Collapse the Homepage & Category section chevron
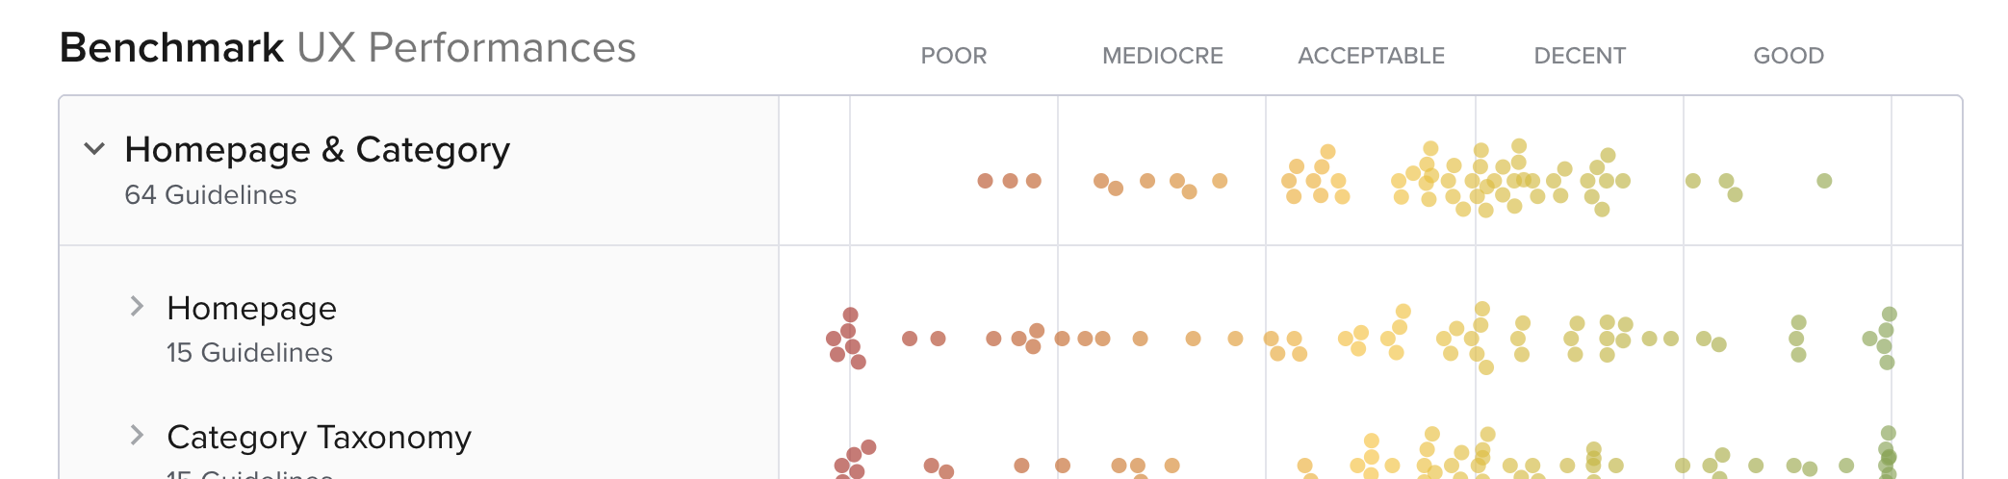 (94, 149)
